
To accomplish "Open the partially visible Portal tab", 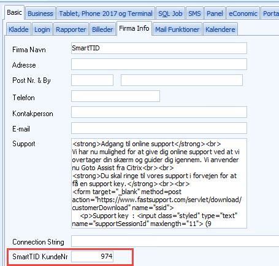I will click(x=270, y=14).
